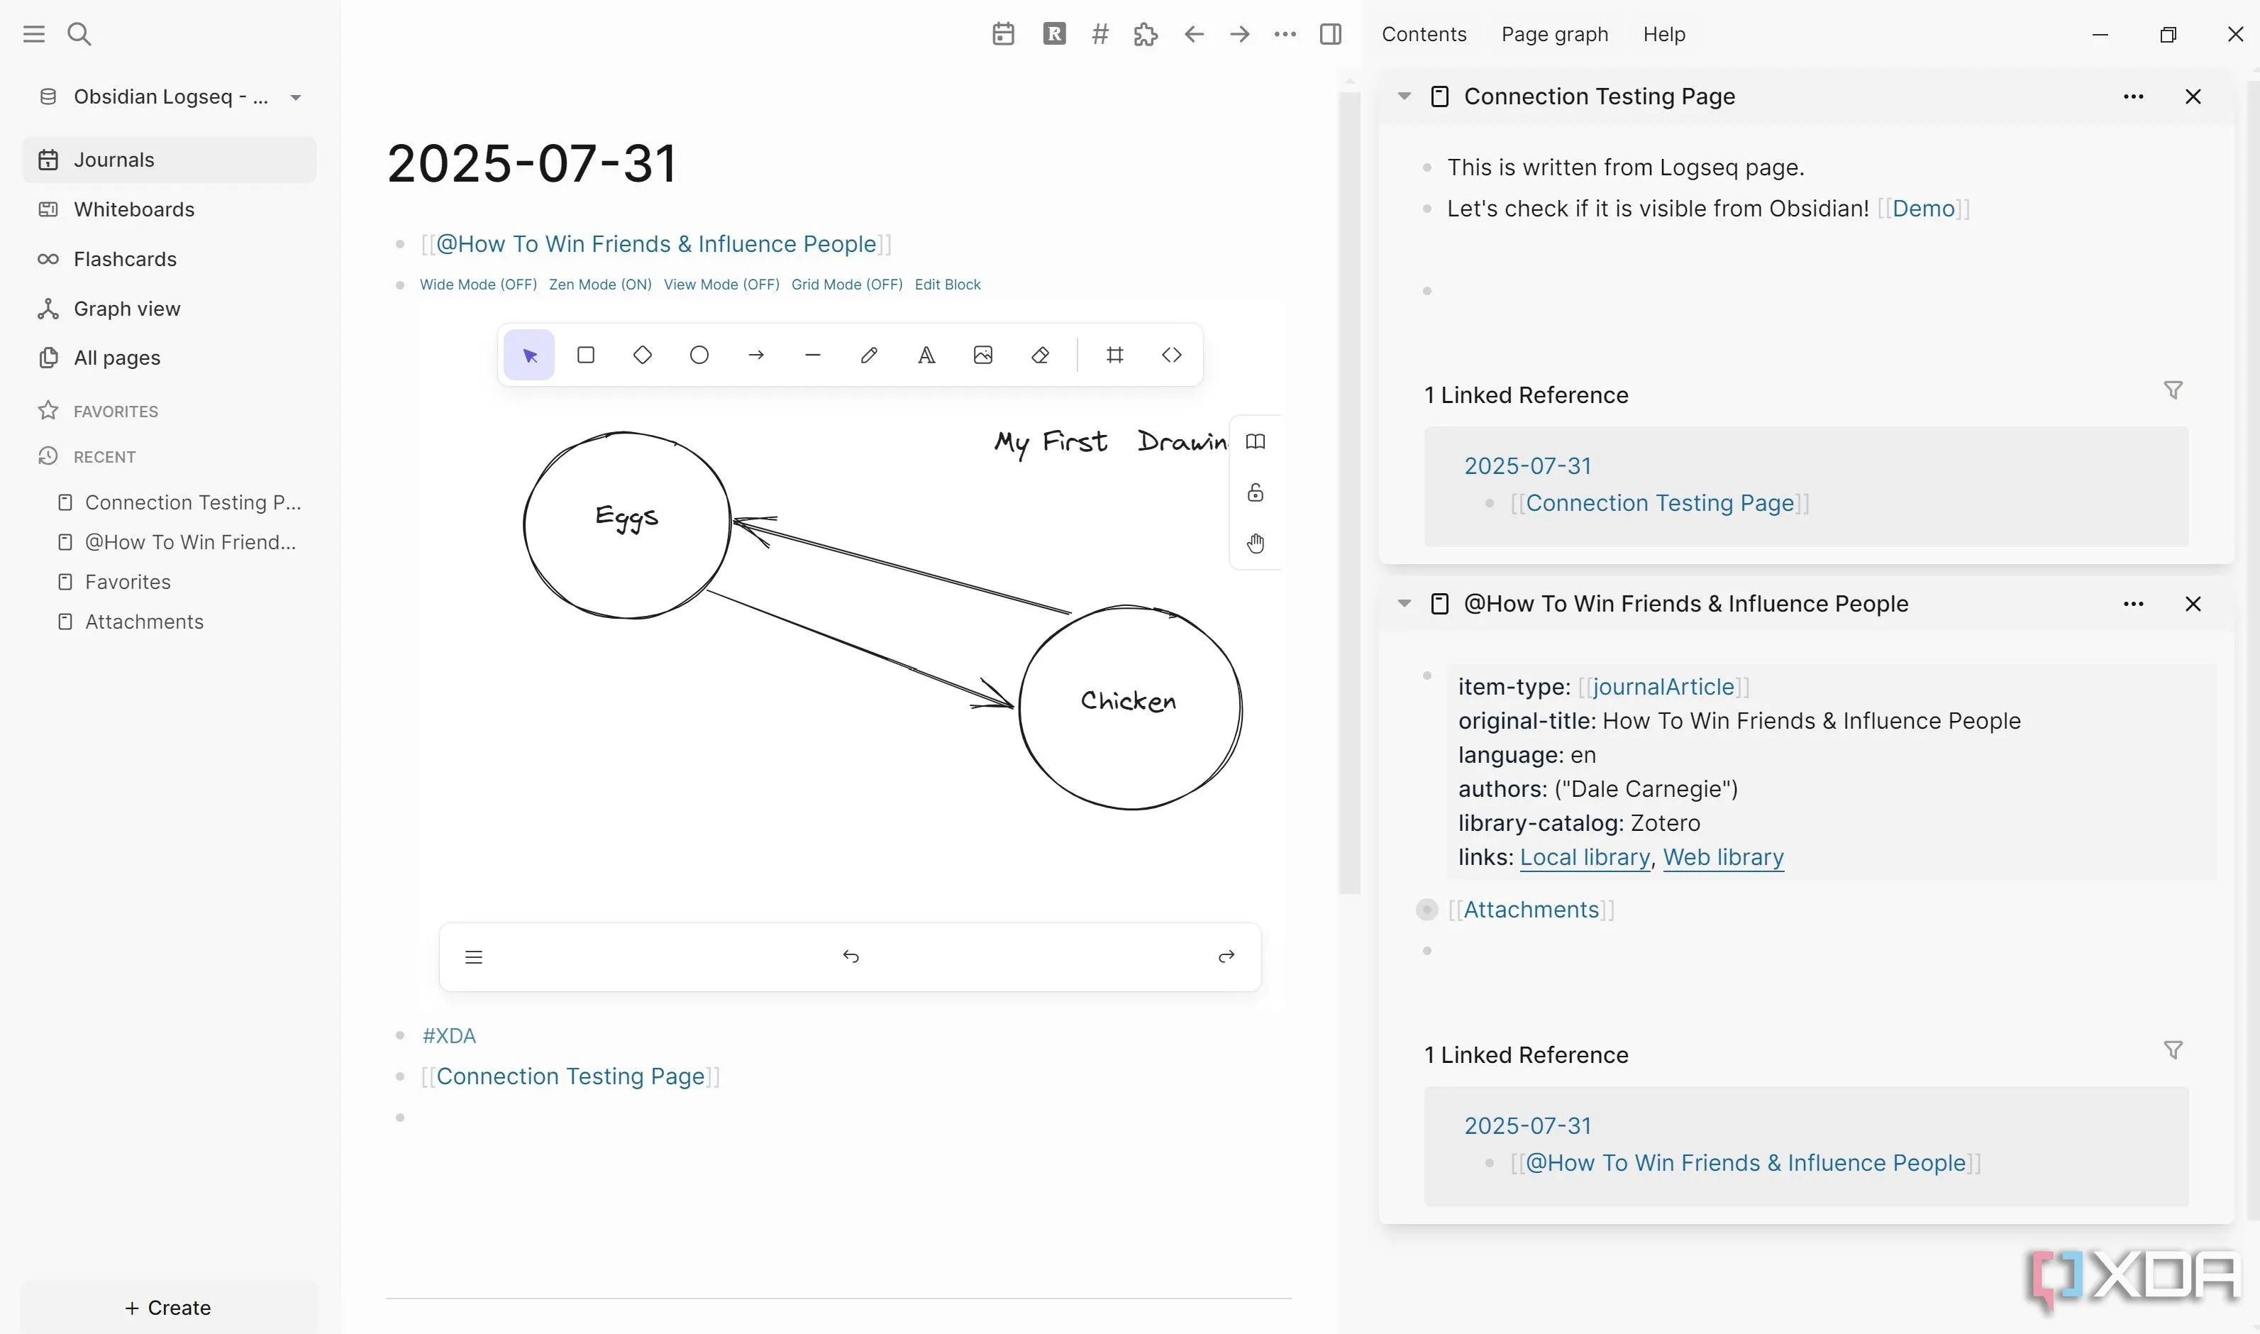The width and height of the screenshot is (2260, 1334).
Task: Toggle Wide Mode (OFF)
Action: pos(478,285)
